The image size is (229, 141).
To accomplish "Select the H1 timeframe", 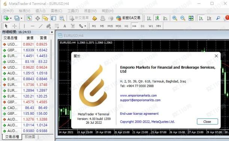I will click(x=127, y=26).
